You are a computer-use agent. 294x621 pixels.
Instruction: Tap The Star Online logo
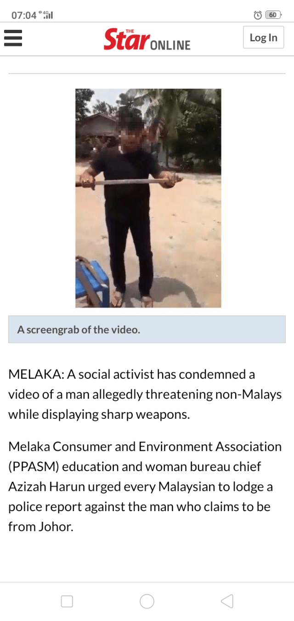(147, 39)
